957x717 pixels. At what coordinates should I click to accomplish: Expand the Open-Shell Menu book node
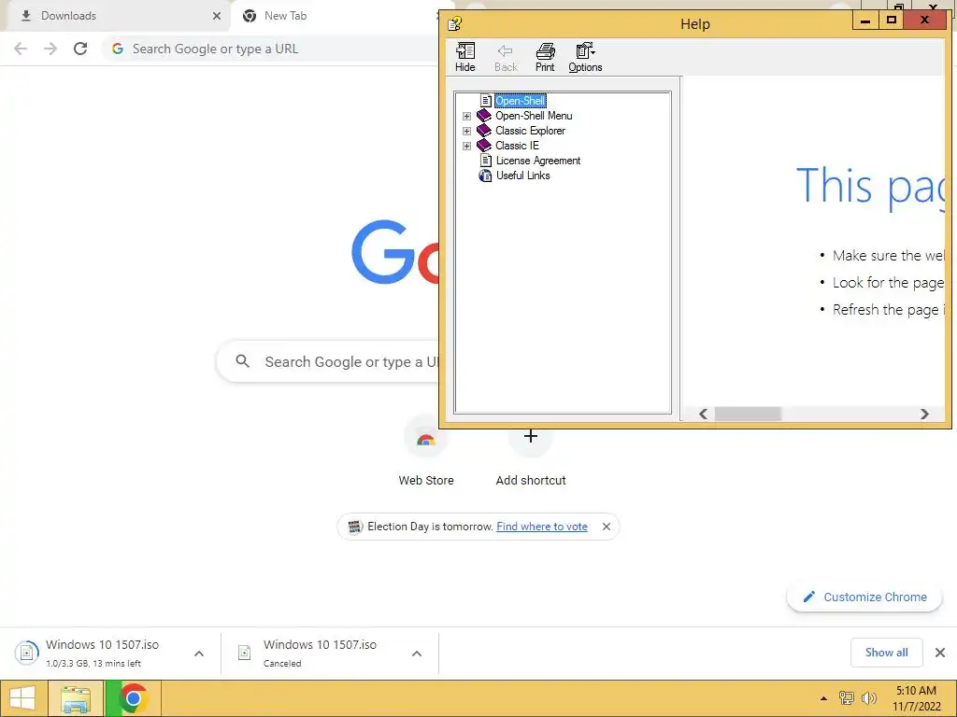(x=467, y=116)
